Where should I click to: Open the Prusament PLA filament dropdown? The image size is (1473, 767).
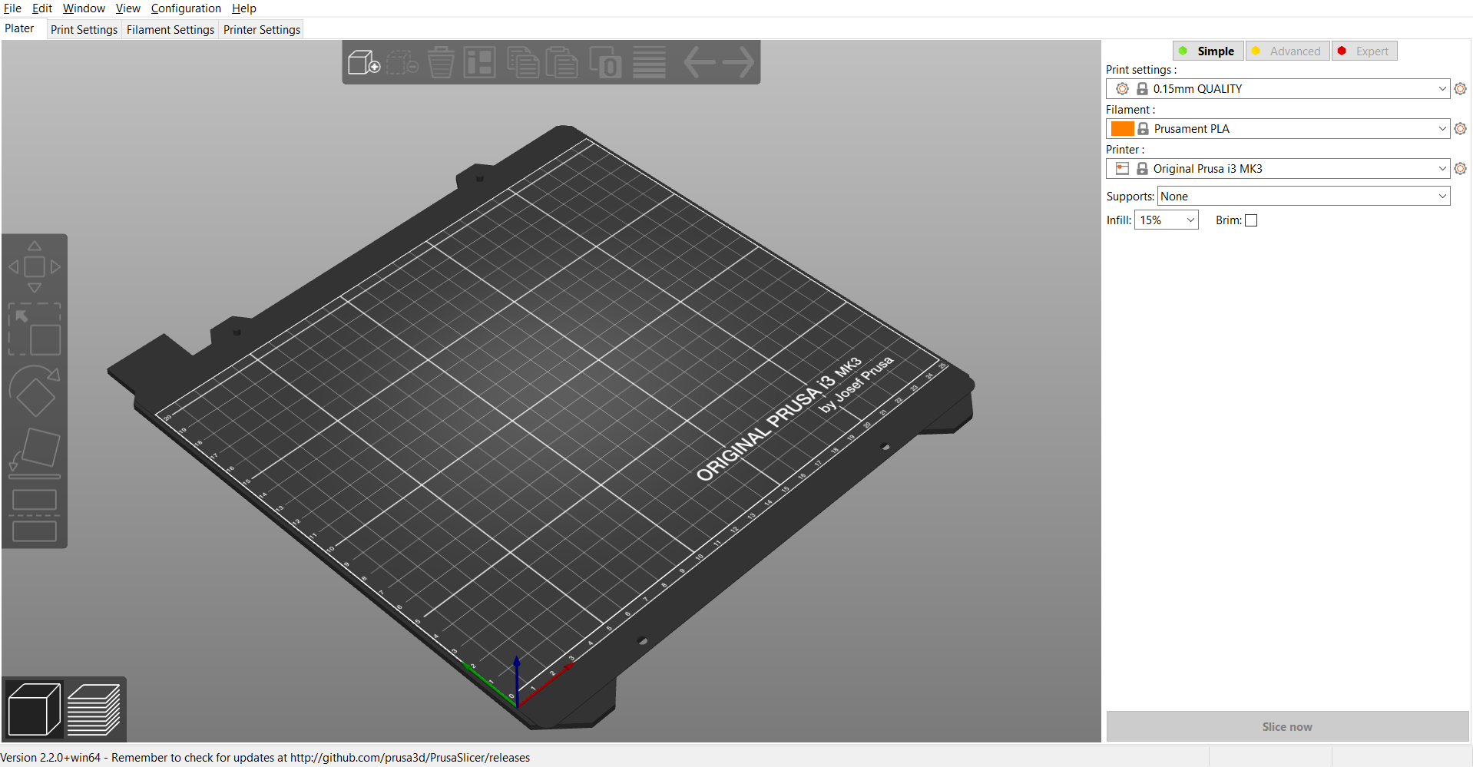pyautogui.click(x=1278, y=129)
